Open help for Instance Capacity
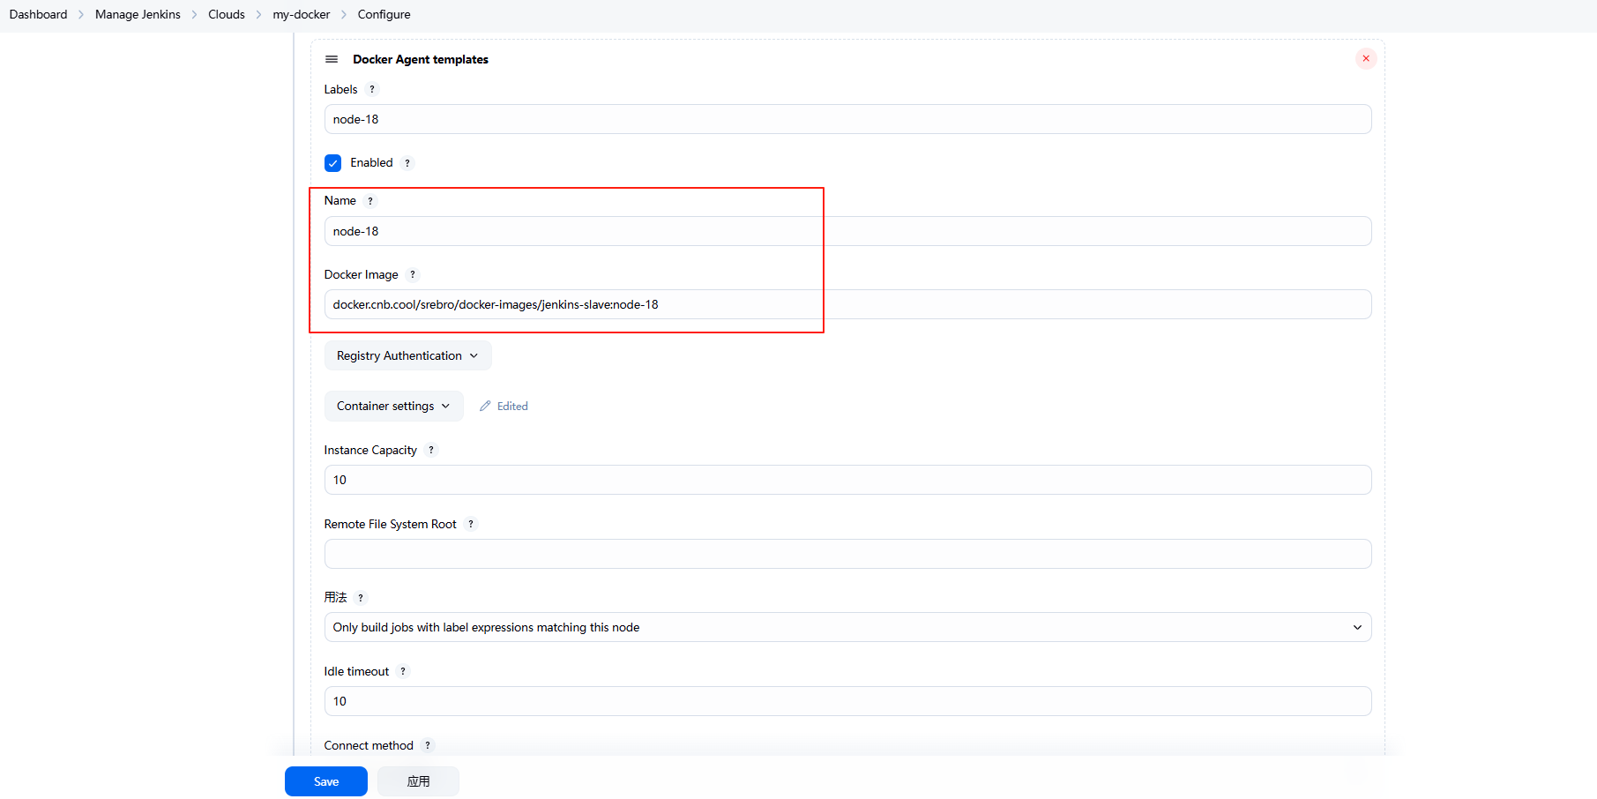Screen dimensions: 1597x799 click(431, 451)
